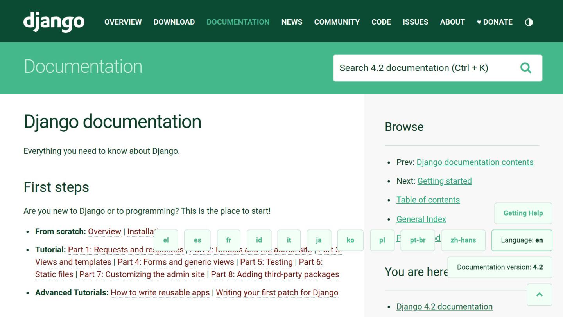The width and height of the screenshot is (563, 317).
Task: Choose the zh-hans language option
Action: [x=463, y=240]
